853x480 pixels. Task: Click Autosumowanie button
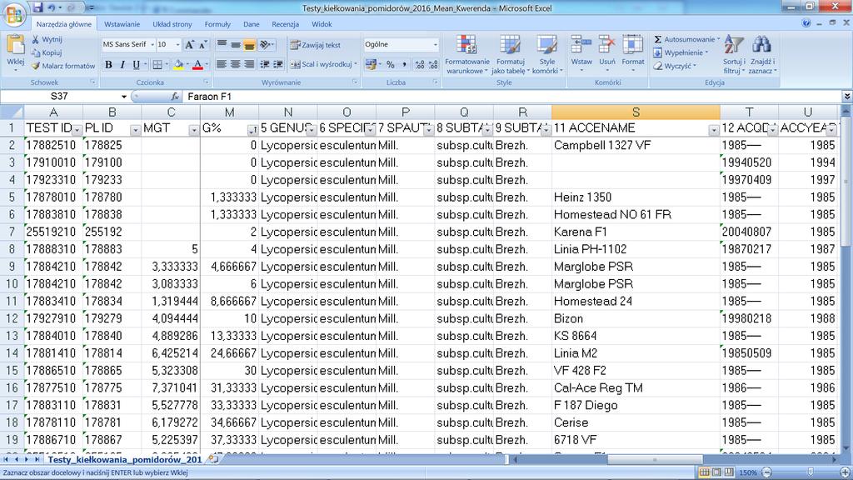pyautogui.click(x=686, y=39)
